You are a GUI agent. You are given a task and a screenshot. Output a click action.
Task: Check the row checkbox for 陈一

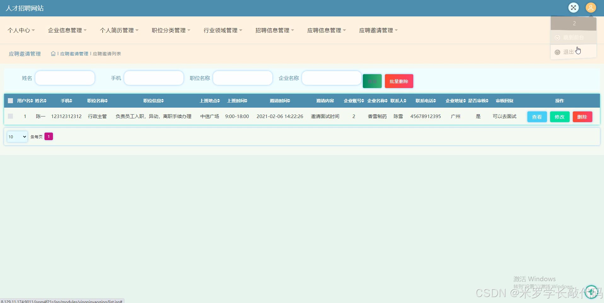tap(10, 116)
